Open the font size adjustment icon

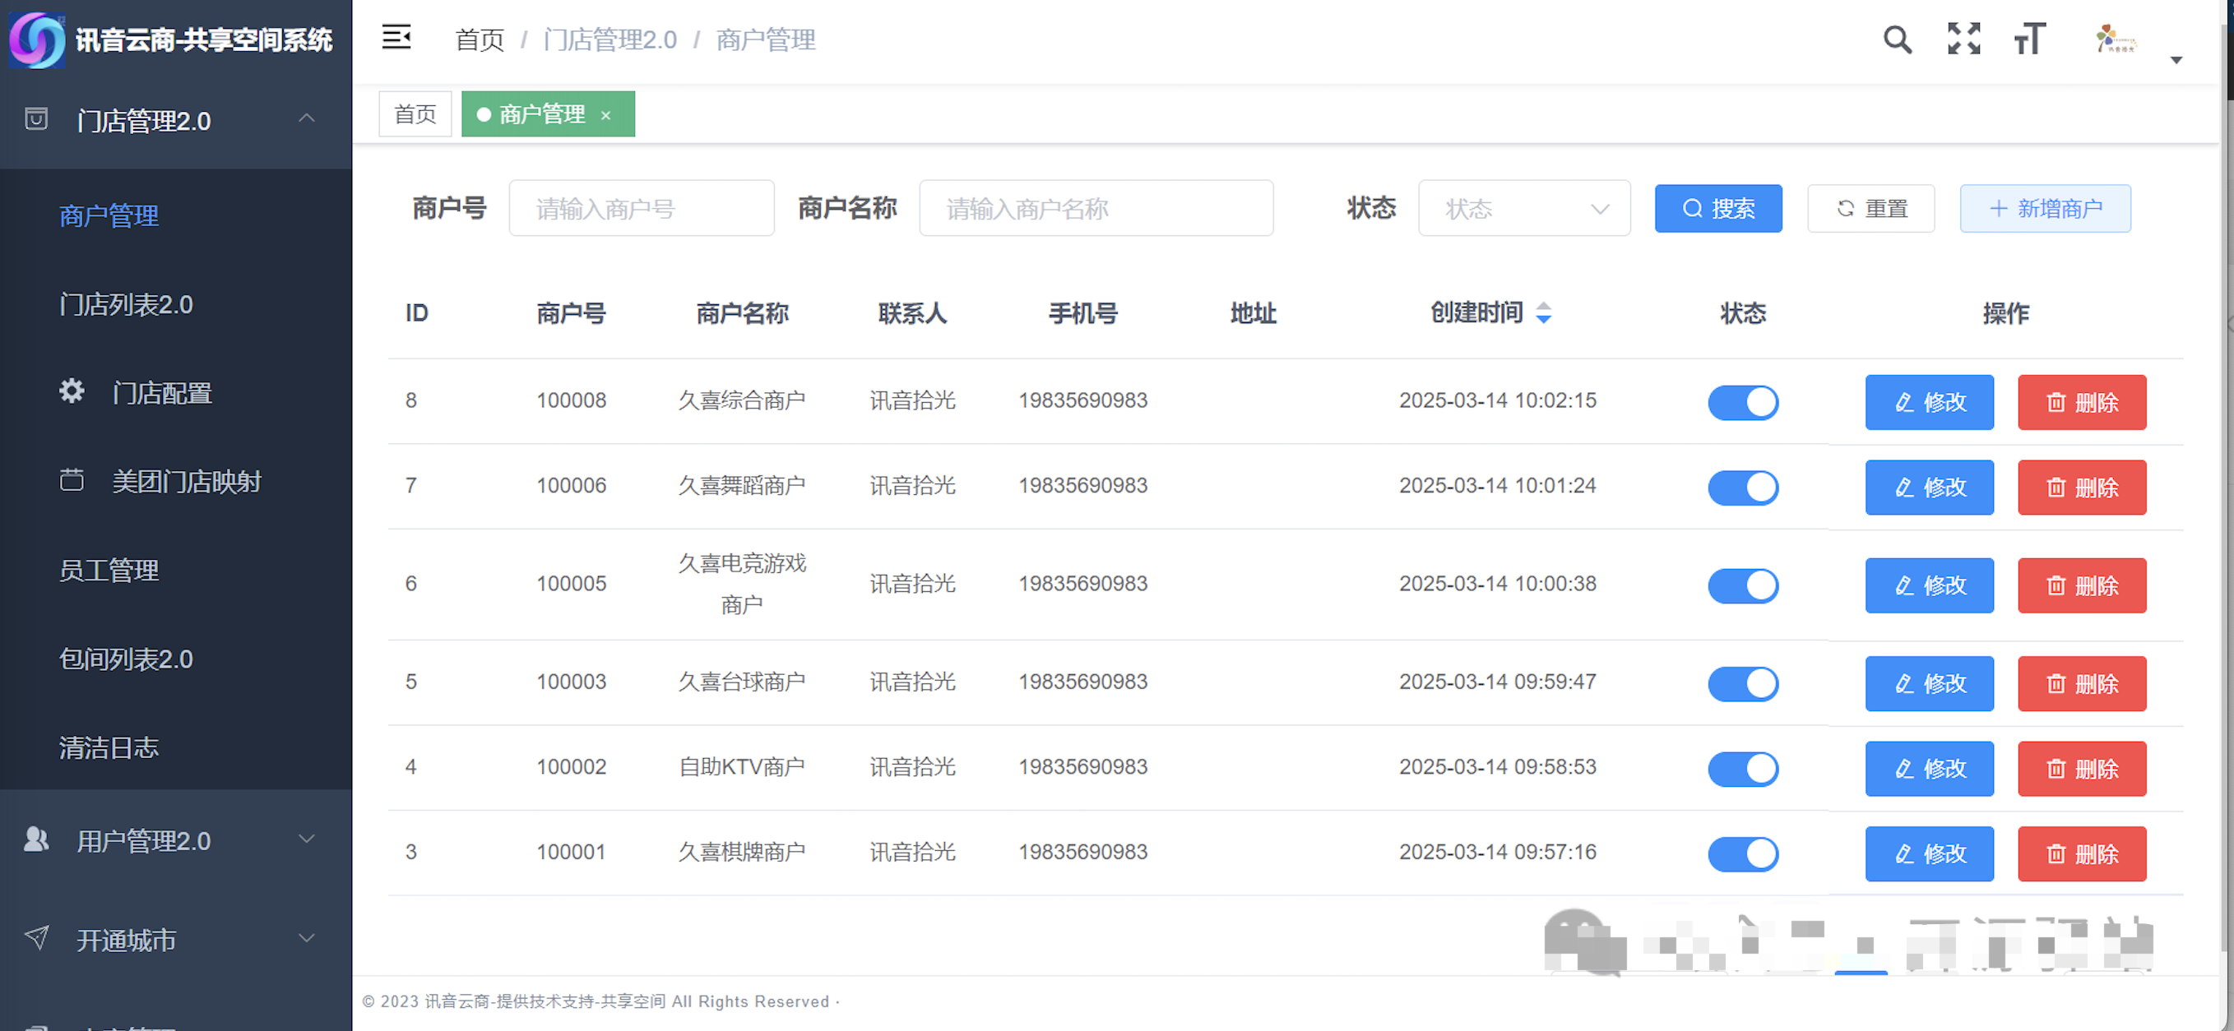tap(2029, 39)
